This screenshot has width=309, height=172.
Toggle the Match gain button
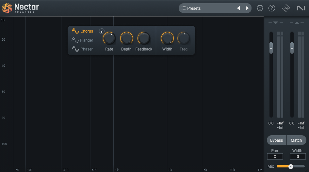coord(296,140)
